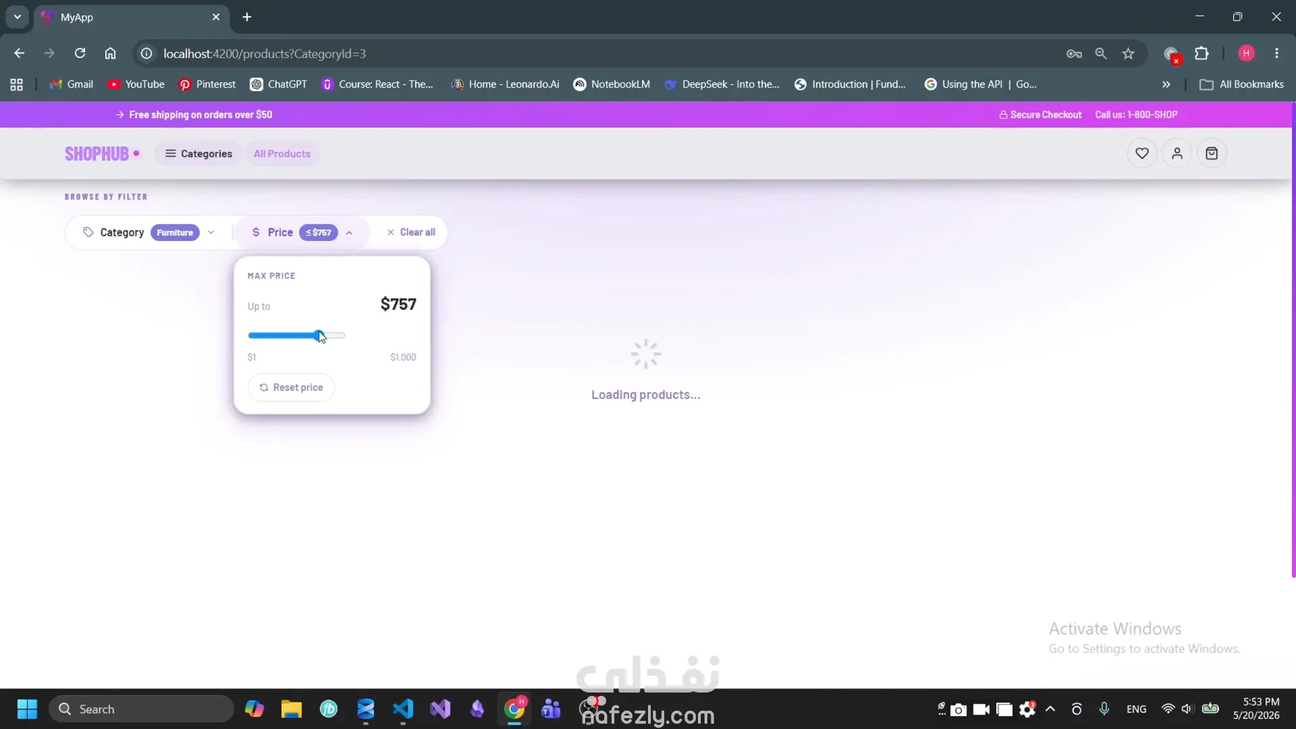Show hidden system tray icons

click(x=1050, y=709)
